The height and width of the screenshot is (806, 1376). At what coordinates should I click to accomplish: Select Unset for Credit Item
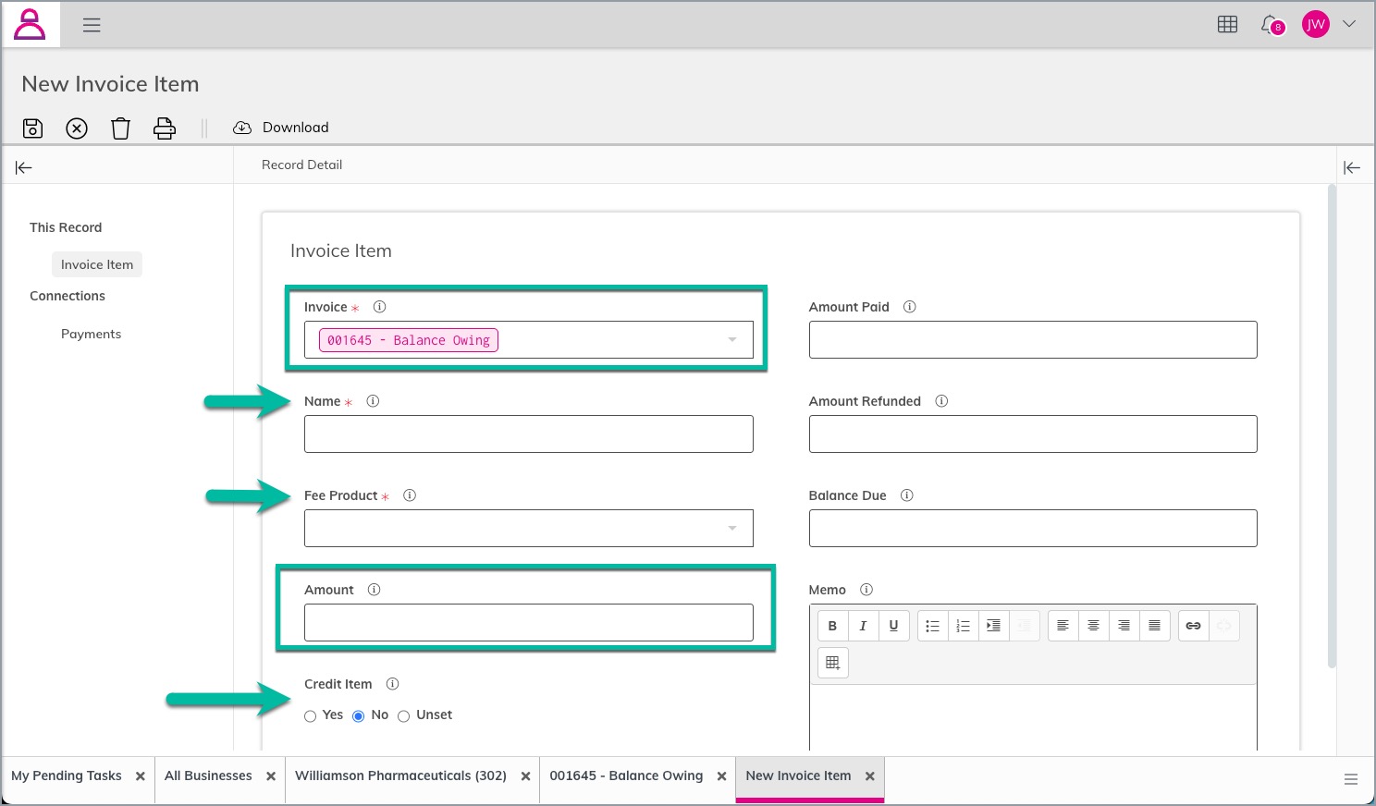(x=404, y=716)
